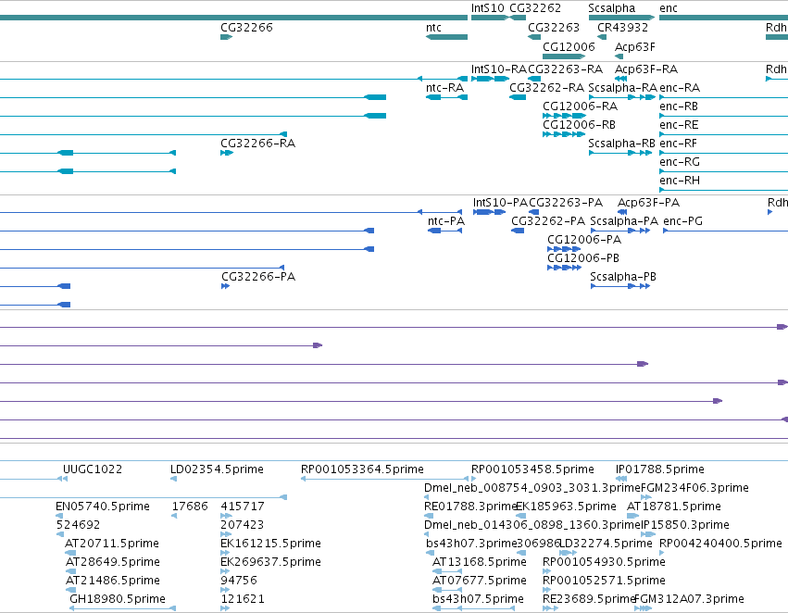Click the 415717 feature label
788x613 pixels.
243,507
